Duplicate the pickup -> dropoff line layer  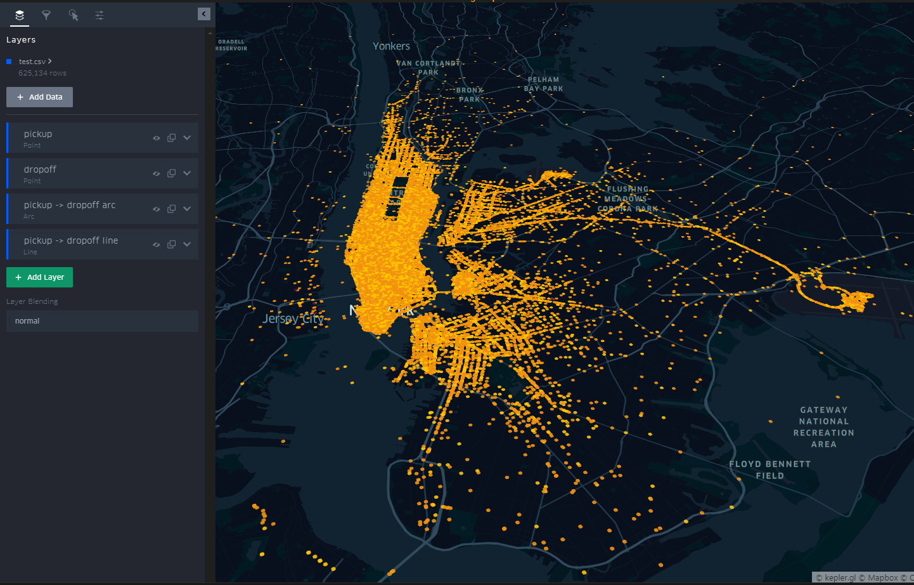(171, 244)
